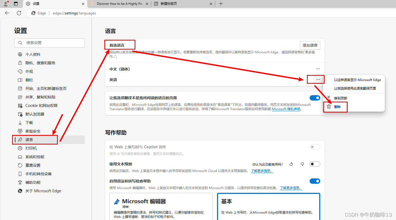
Task: Open 手机和其他设备 phone icon
Action: click(x=20, y=174)
